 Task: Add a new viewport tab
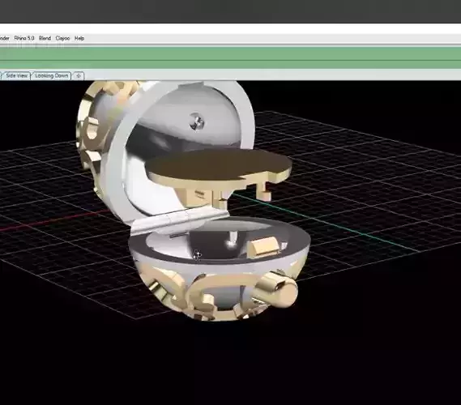[x=79, y=76]
